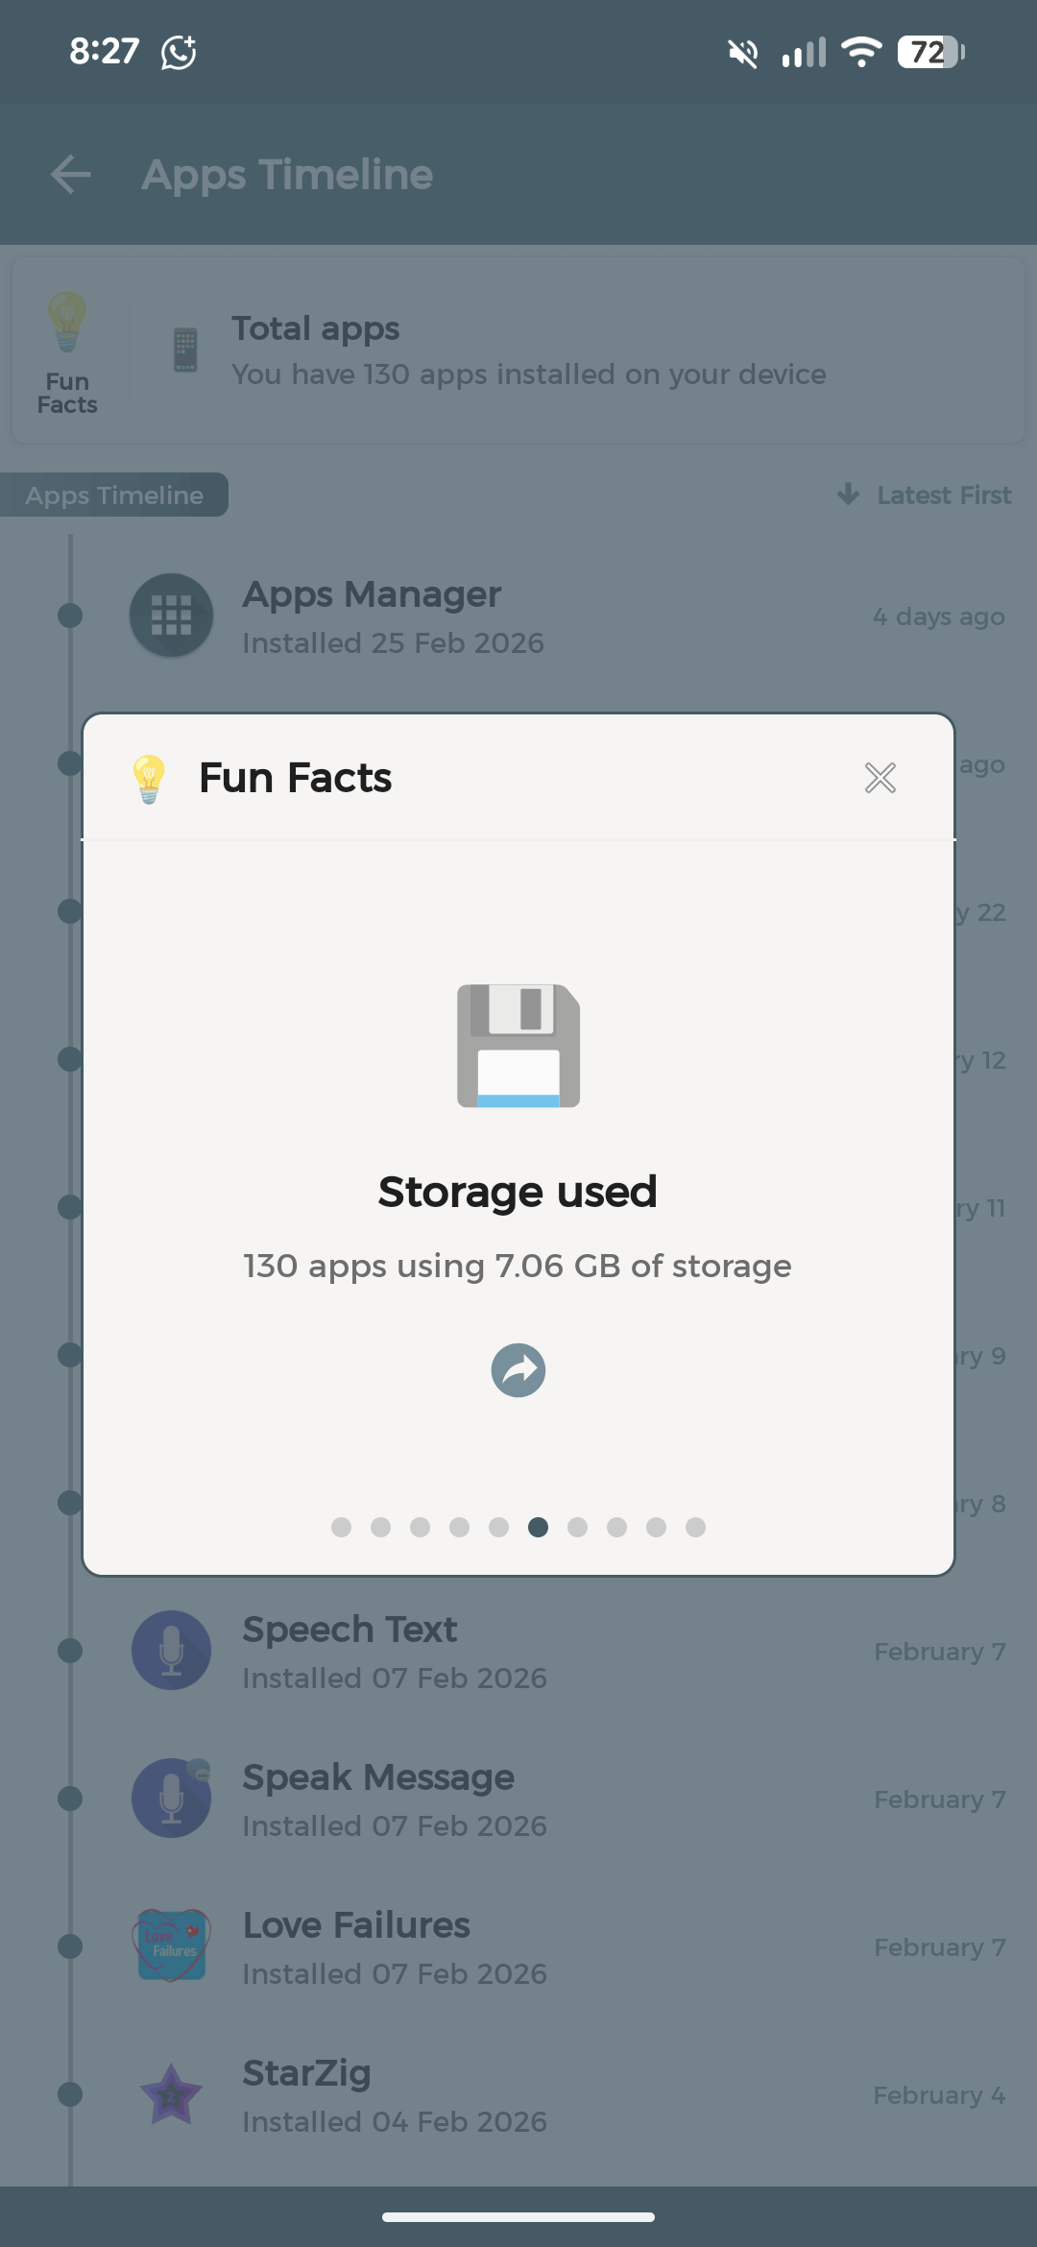Tap the timeline marker beside Speech Text
1037x2247 pixels.
pyautogui.click(x=70, y=1651)
